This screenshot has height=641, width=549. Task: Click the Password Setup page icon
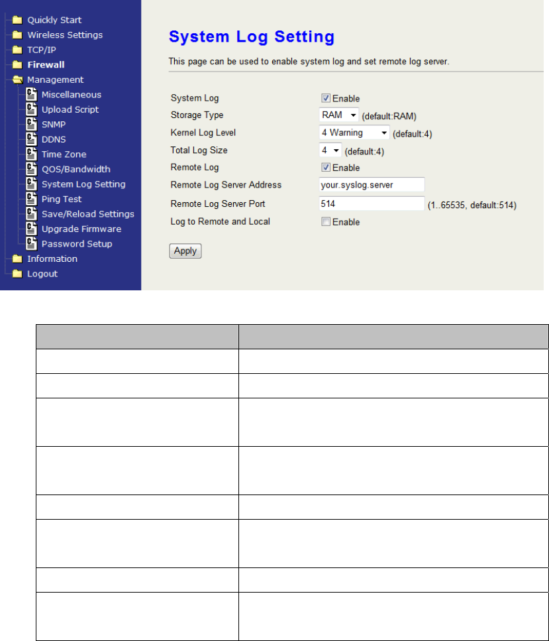tap(31, 244)
